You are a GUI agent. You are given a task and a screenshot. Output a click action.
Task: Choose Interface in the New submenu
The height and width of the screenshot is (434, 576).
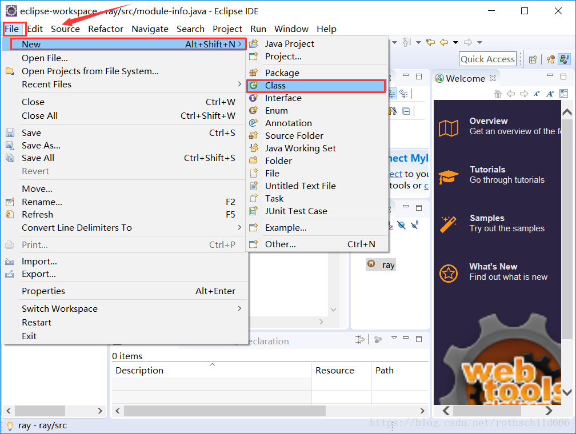317,98
